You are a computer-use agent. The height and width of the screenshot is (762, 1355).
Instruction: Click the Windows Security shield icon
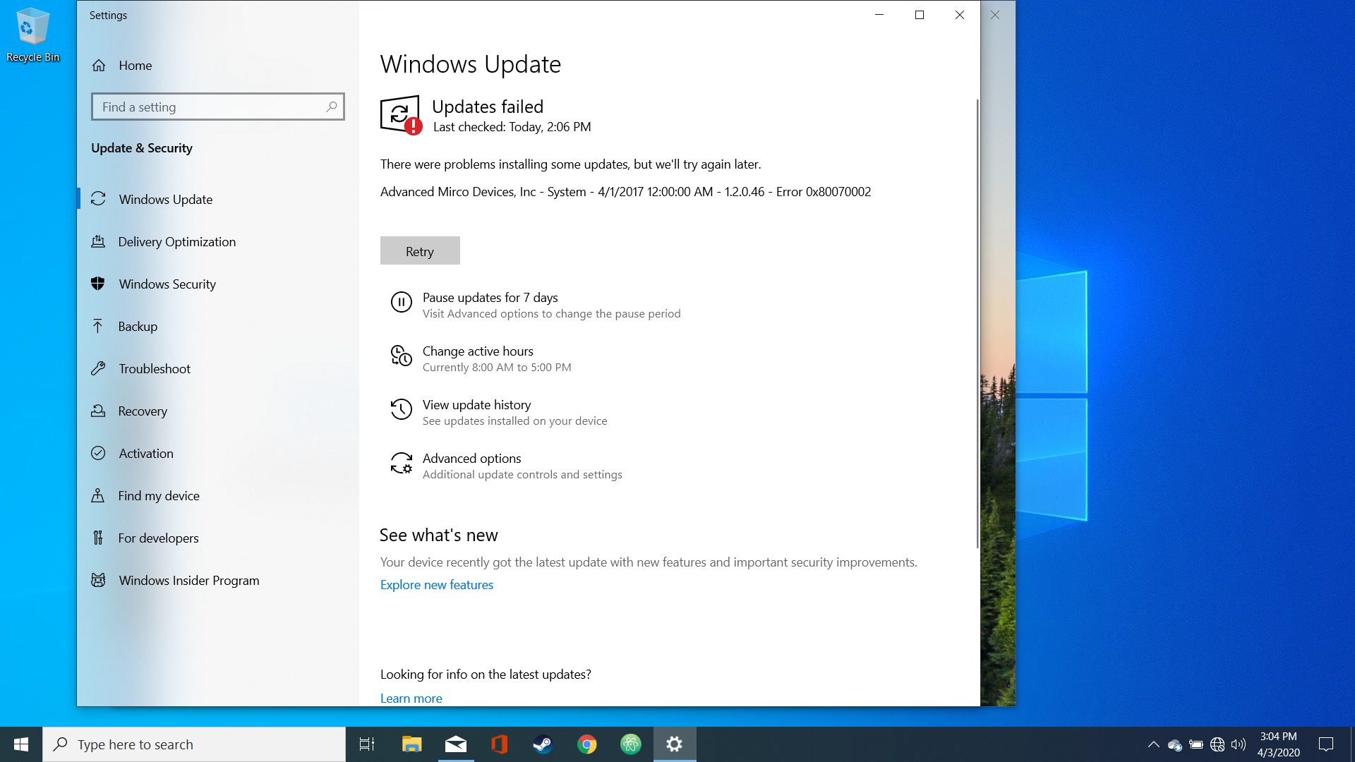pyautogui.click(x=98, y=284)
